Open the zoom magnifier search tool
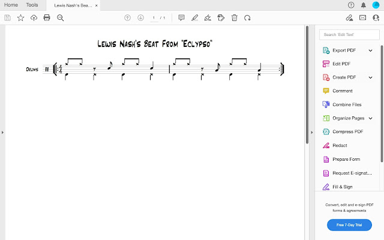Image resolution: width=384 pixels, height=240 pixels. coord(60,17)
